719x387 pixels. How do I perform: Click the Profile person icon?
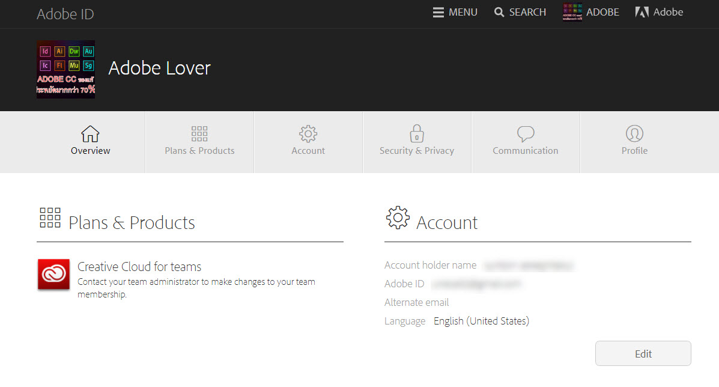(x=635, y=134)
